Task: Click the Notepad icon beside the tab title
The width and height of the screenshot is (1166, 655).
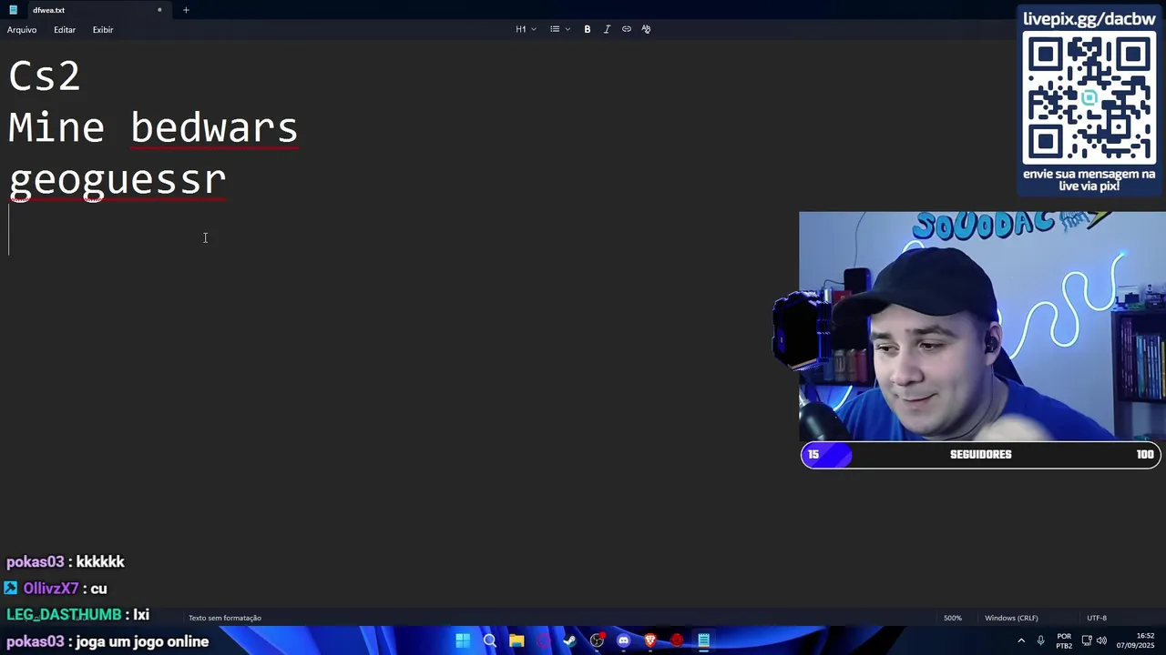Action: pyautogui.click(x=13, y=10)
